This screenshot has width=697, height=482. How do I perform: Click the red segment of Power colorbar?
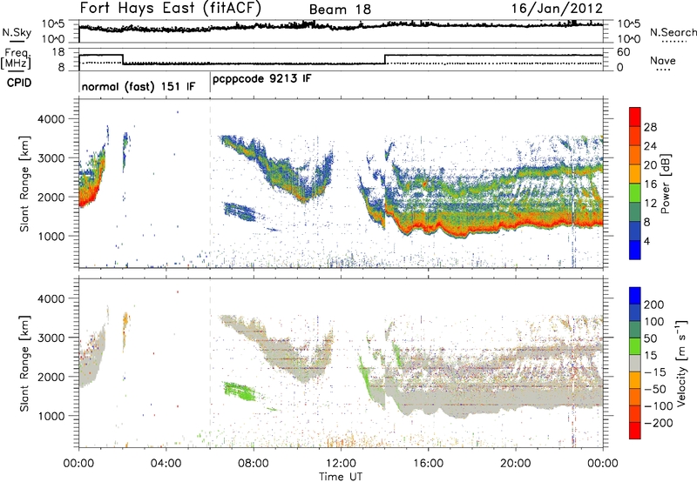[635, 117]
